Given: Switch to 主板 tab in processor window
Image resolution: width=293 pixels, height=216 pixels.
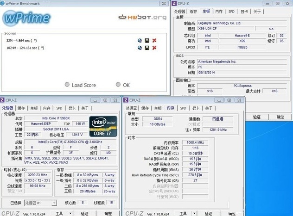Looking at the screenshot, I should (x=34, y=108).
